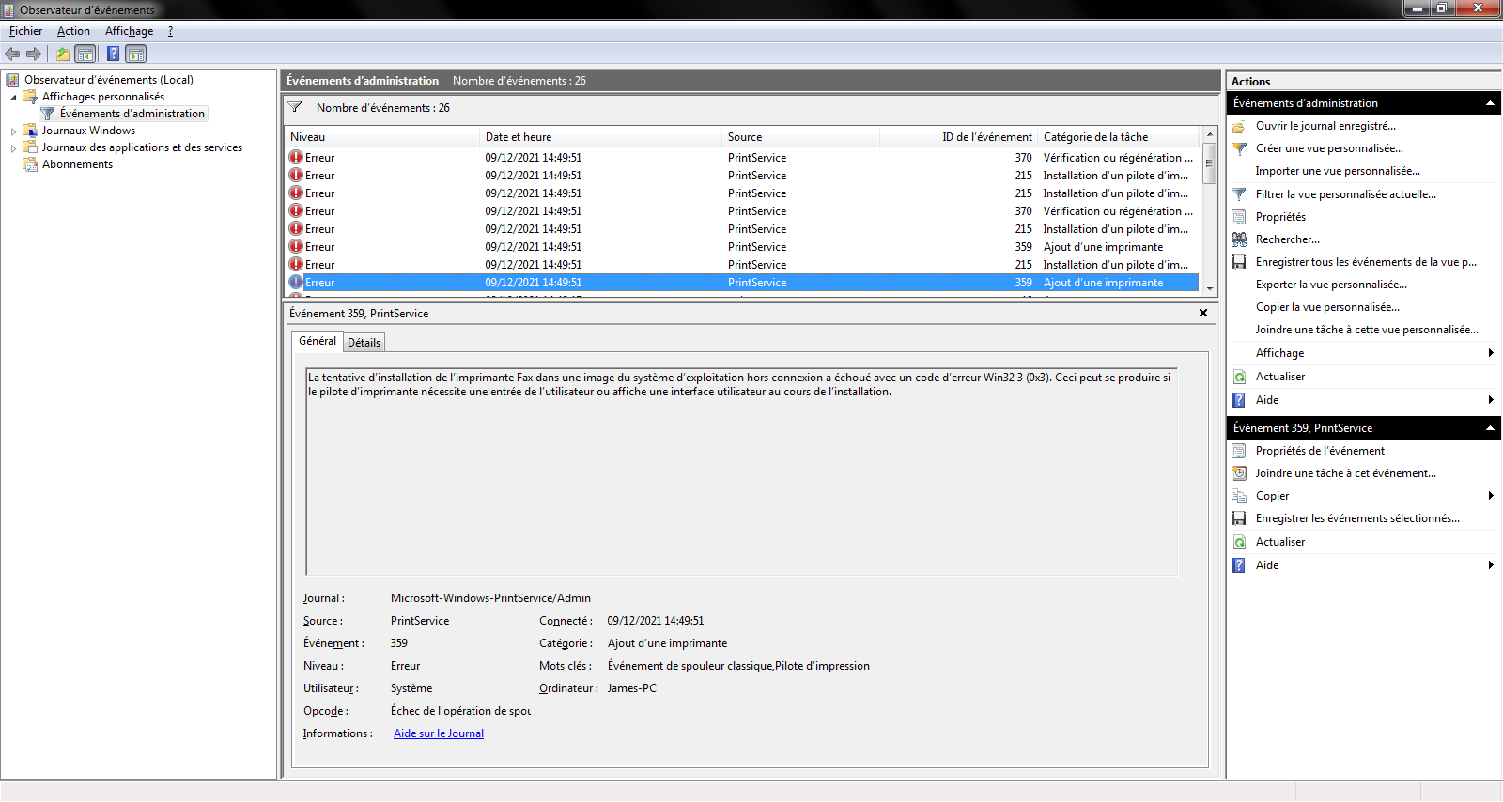The image size is (1503, 802).
Task: Open the Aide sur le Journal link
Action: pos(438,733)
